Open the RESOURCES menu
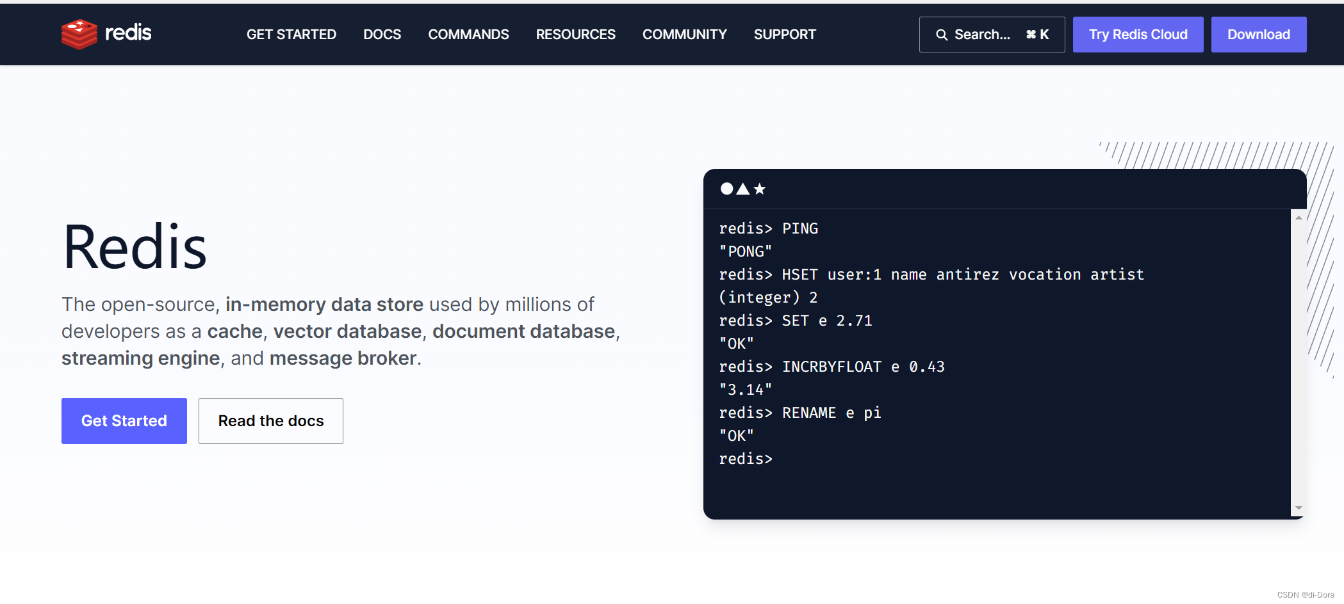Image resolution: width=1344 pixels, height=604 pixels. [x=575, y=35]
